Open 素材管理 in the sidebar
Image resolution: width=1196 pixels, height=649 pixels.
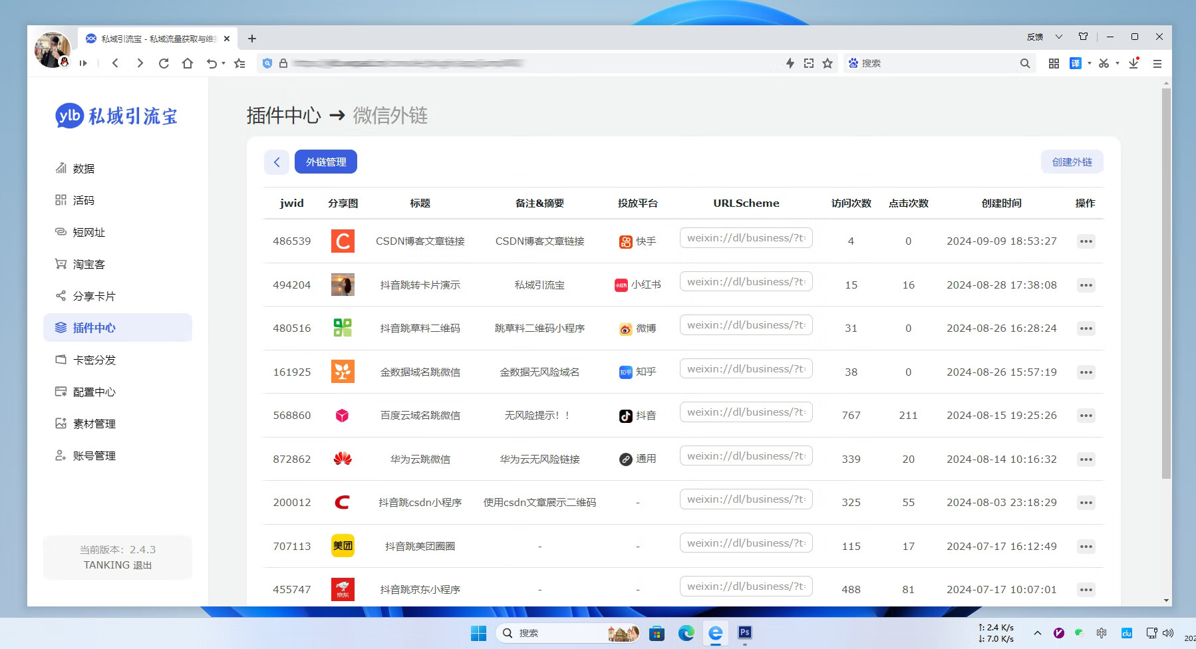point(93,424)
